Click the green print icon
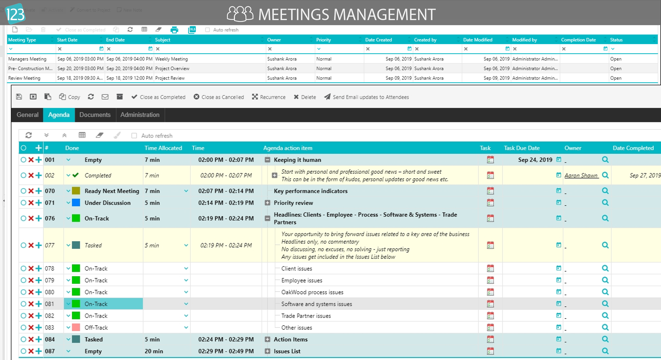Screen dimensions: 661x360 click(x=174, y=30)
